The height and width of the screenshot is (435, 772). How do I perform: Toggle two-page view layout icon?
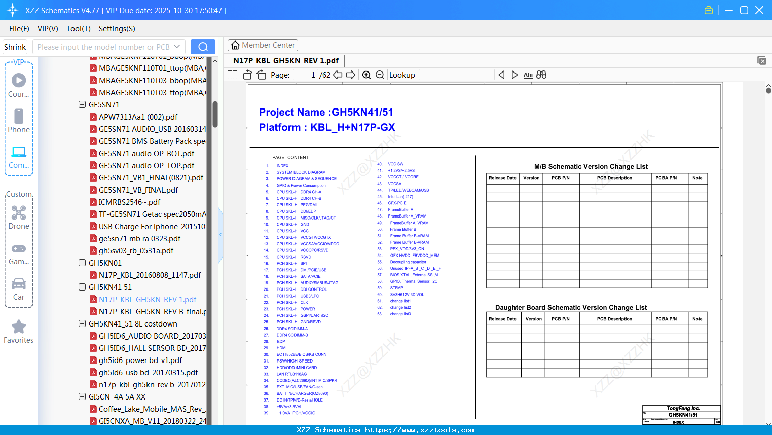point(232,75)
